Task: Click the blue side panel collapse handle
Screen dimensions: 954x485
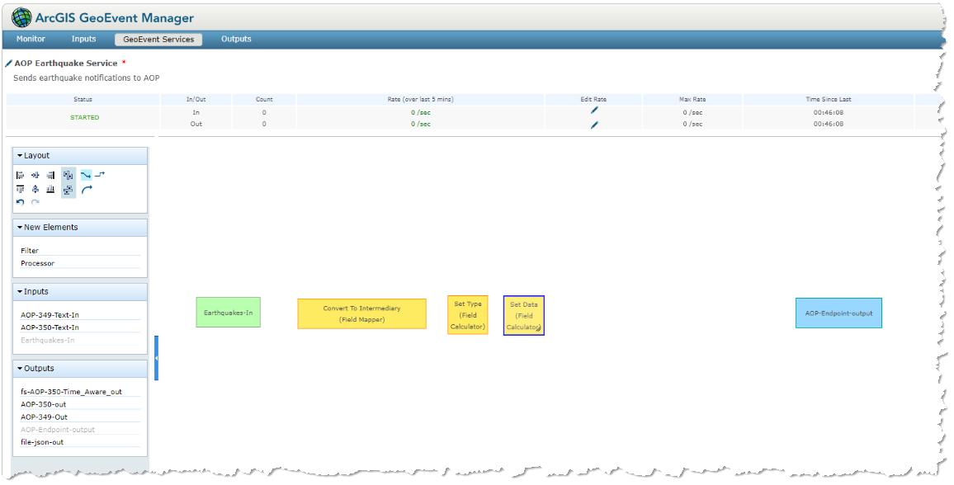Action: click(156, 358)
